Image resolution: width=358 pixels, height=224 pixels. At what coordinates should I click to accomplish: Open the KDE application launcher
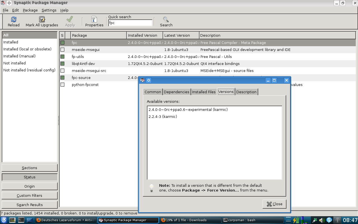point(4,220)
